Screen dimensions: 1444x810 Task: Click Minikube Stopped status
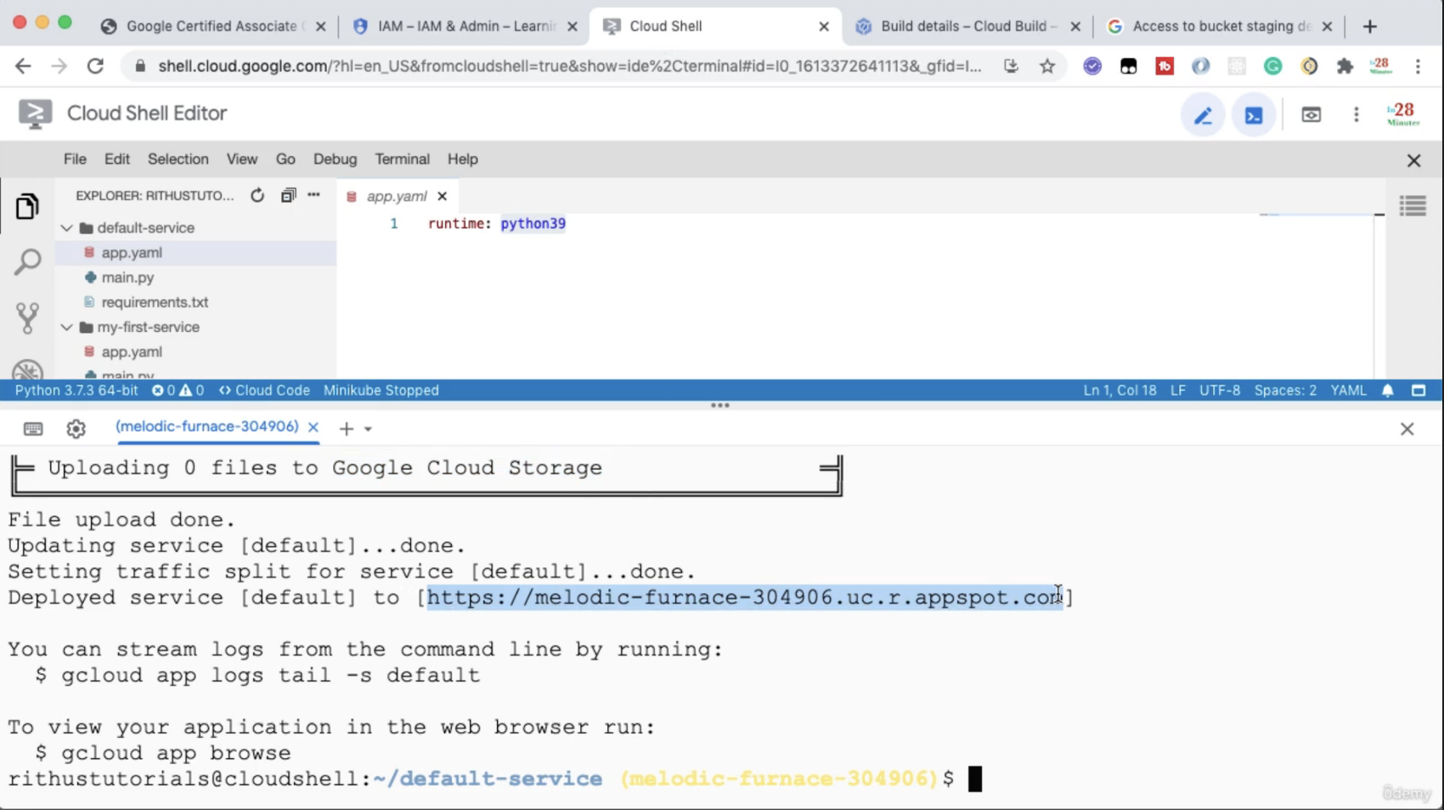point(381,391)
